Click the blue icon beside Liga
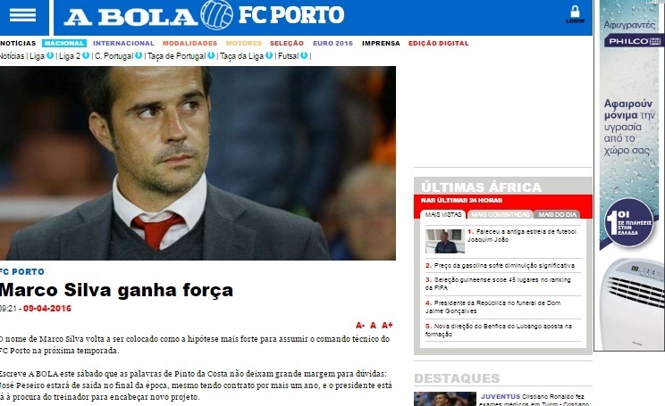This screenshot has width=665, height=406. click(x=50, y=55)
